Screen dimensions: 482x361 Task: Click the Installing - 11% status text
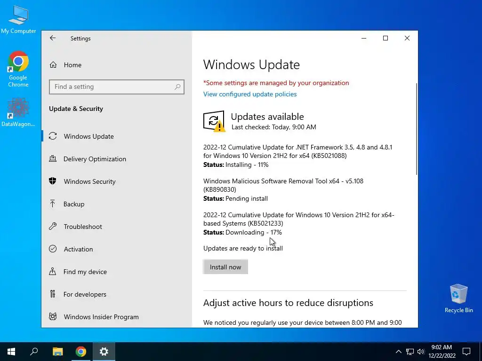pos(247,165)
